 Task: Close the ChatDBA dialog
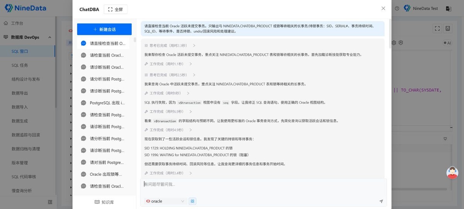point(383,8)
